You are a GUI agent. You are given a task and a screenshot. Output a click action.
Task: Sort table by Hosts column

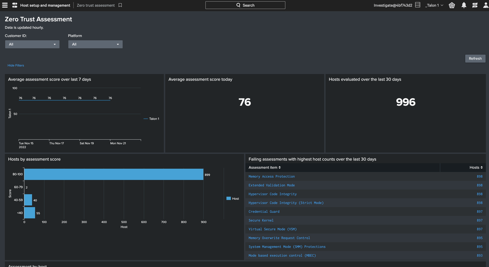point(476,168)
